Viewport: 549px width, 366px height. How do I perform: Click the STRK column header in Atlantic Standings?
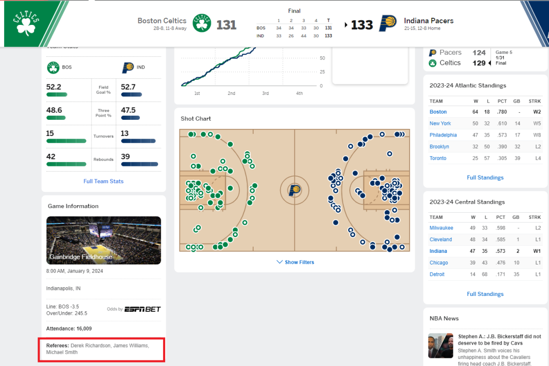(x=535, y=101)
